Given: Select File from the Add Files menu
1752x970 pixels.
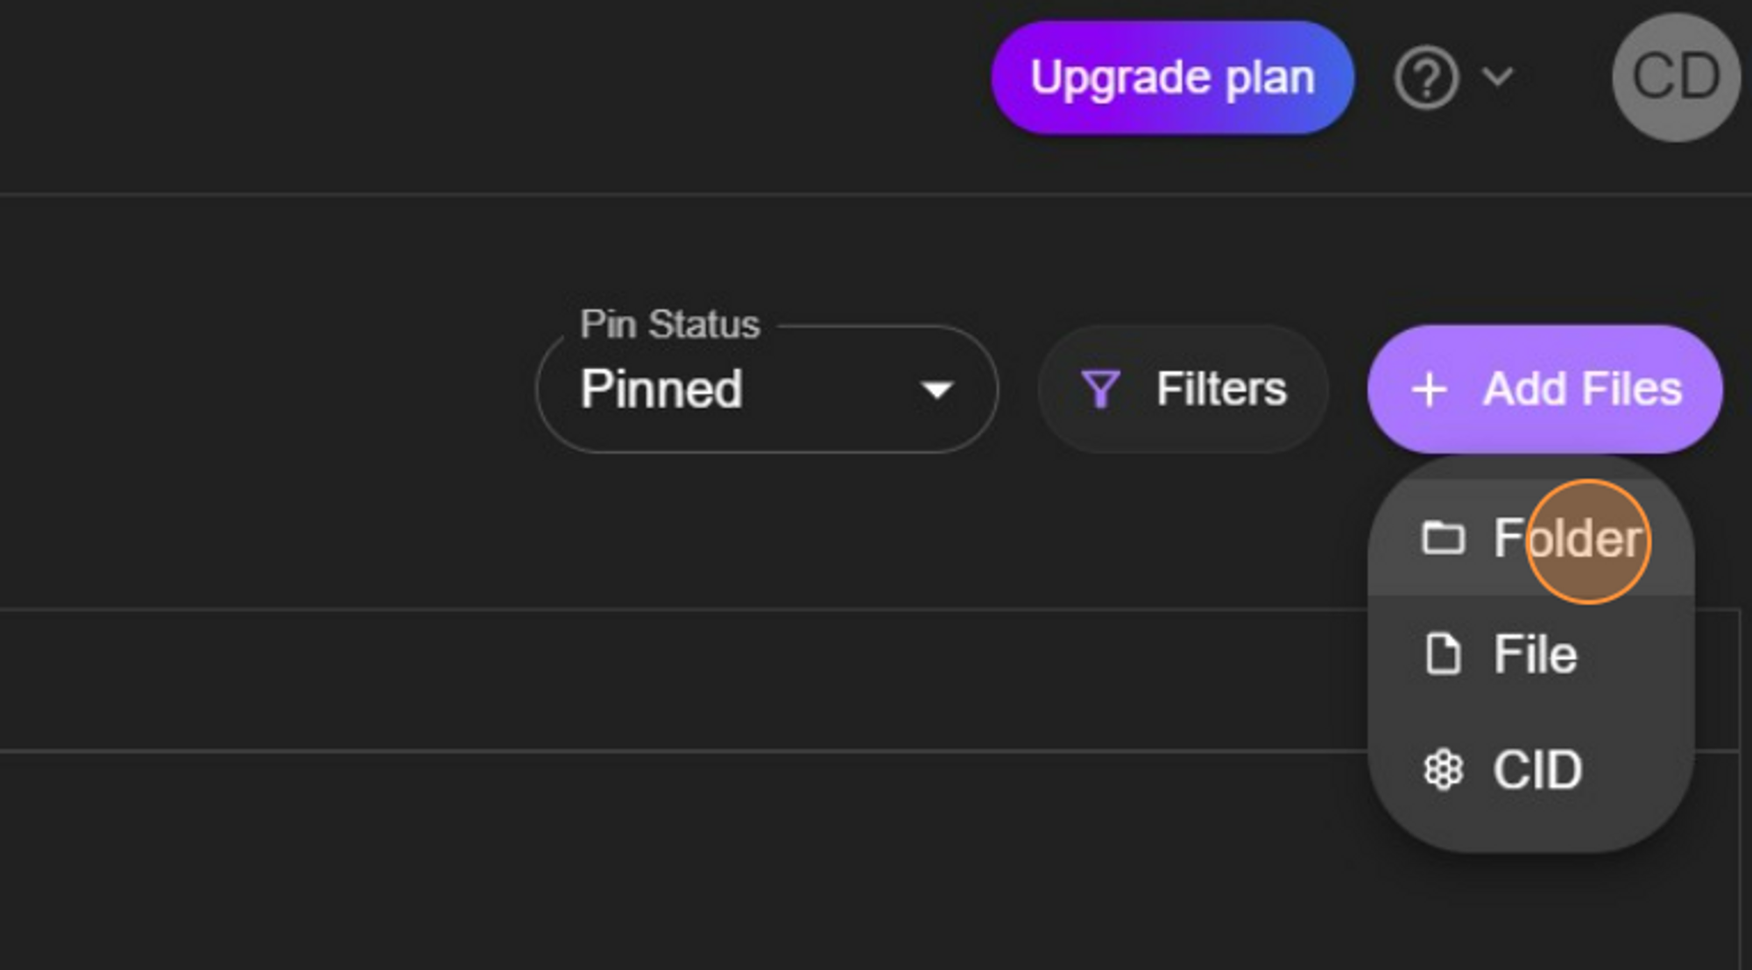Looking at the screenshot, I should (1533, 654).
